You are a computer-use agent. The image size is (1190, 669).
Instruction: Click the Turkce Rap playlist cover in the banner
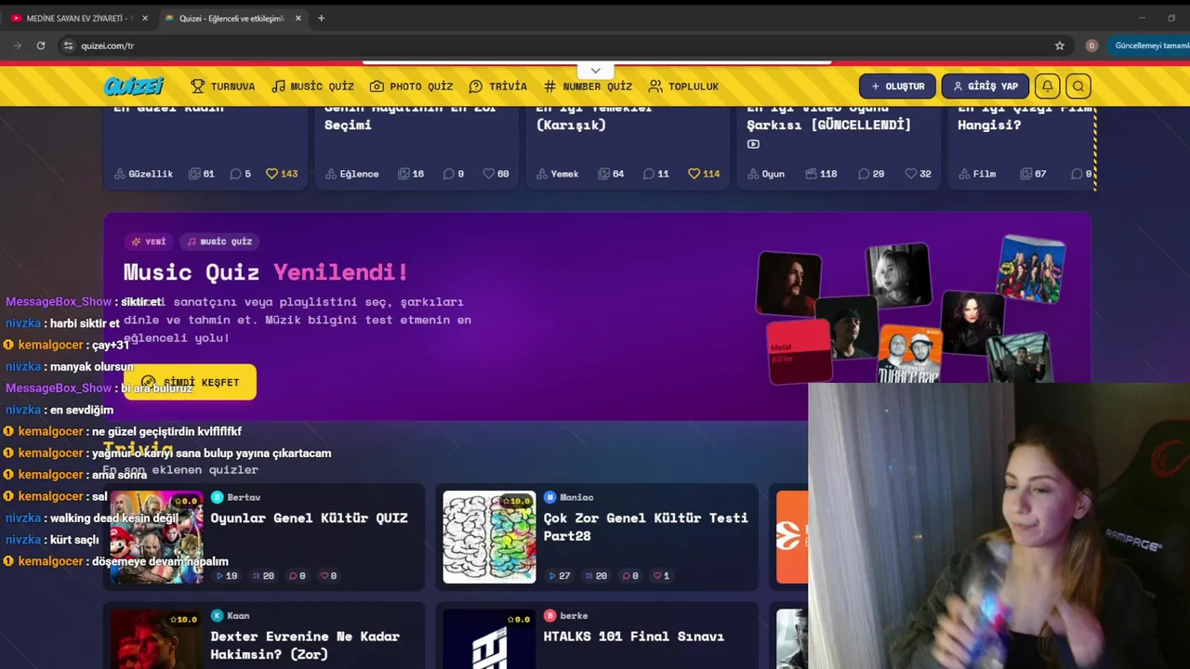point(909,354)
